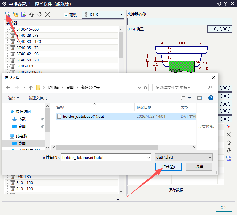Select holder BT40-28-L73
This screenshot has width=237, height=215.
pyautogui.click(x=27, y=36)
